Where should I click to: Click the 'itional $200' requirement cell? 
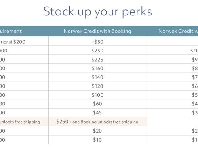click(x=13, y=42)
